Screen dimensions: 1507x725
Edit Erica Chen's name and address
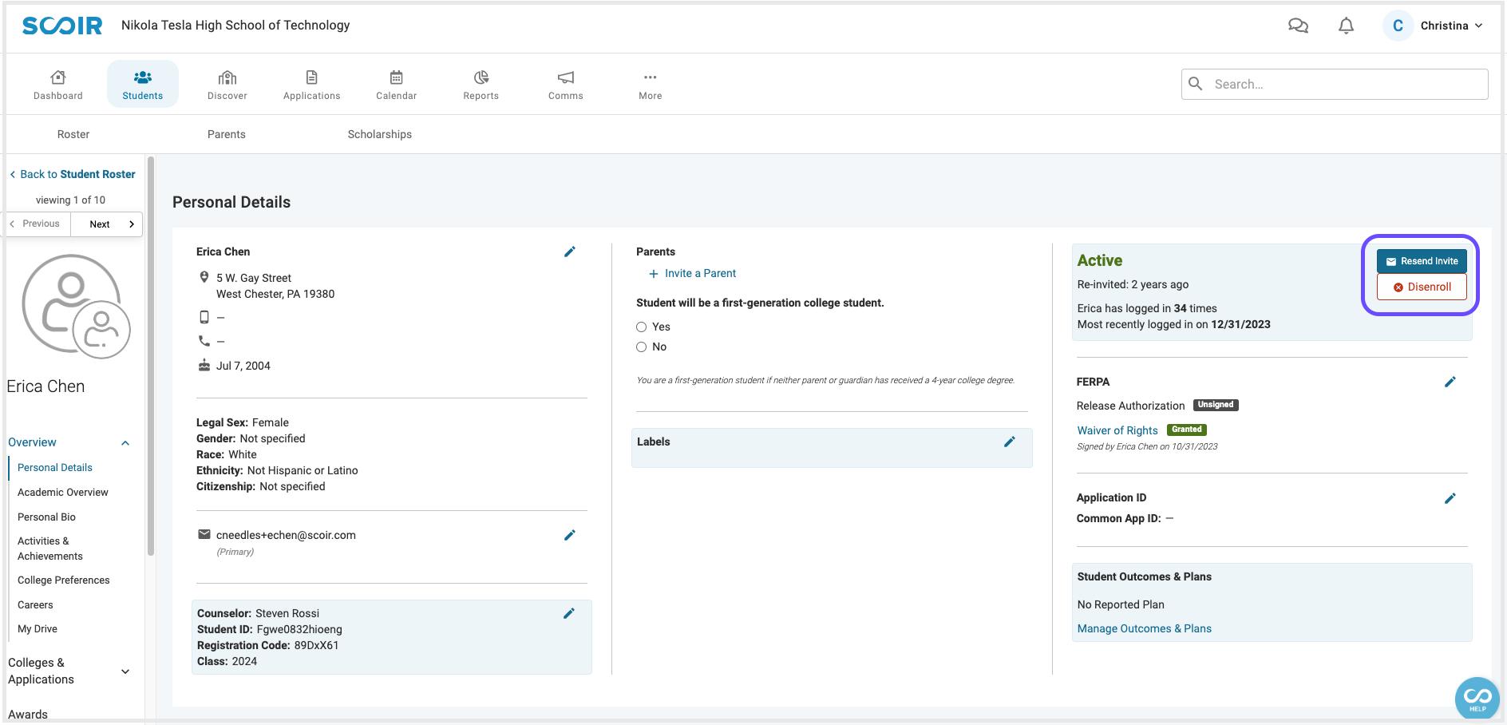click(570, 252)
